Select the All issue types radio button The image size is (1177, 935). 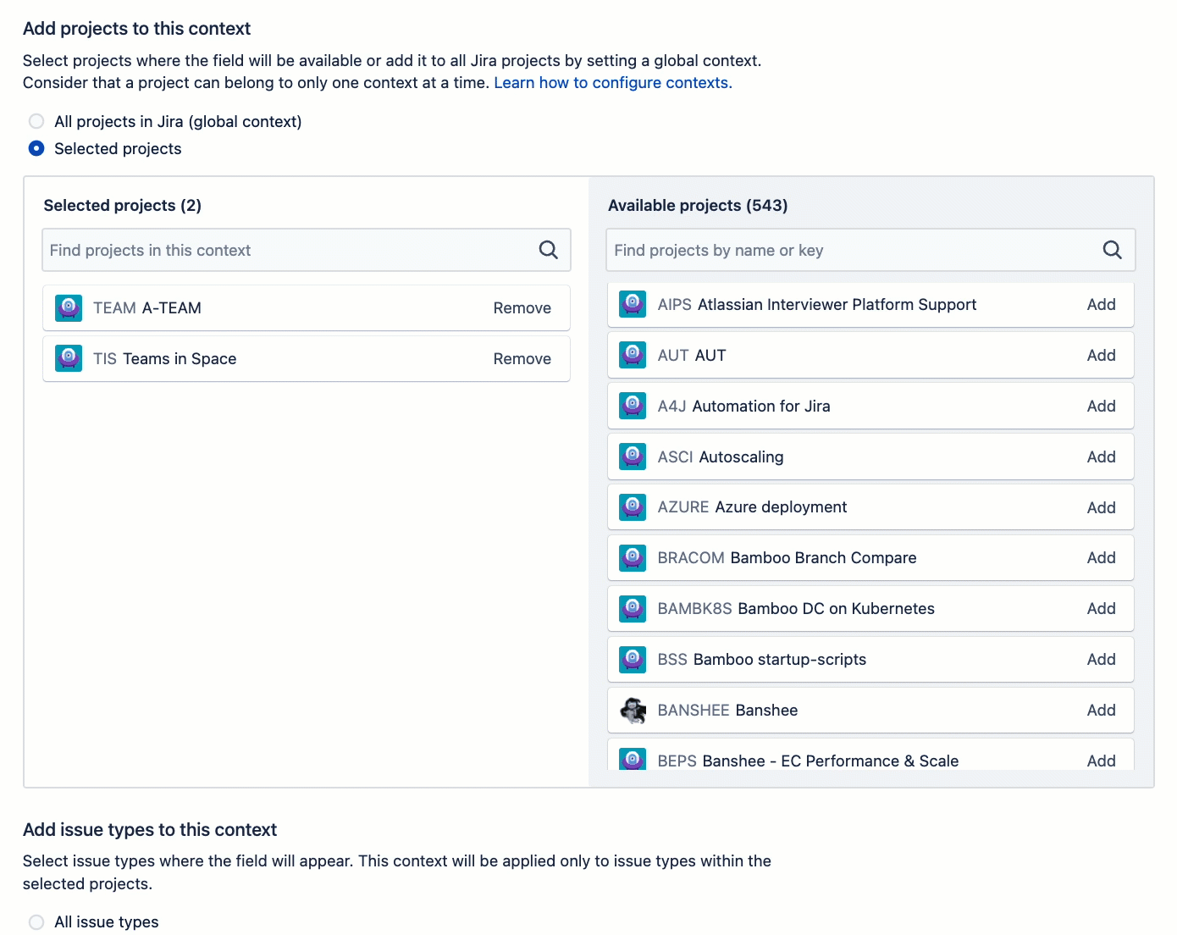click(36, 921)
